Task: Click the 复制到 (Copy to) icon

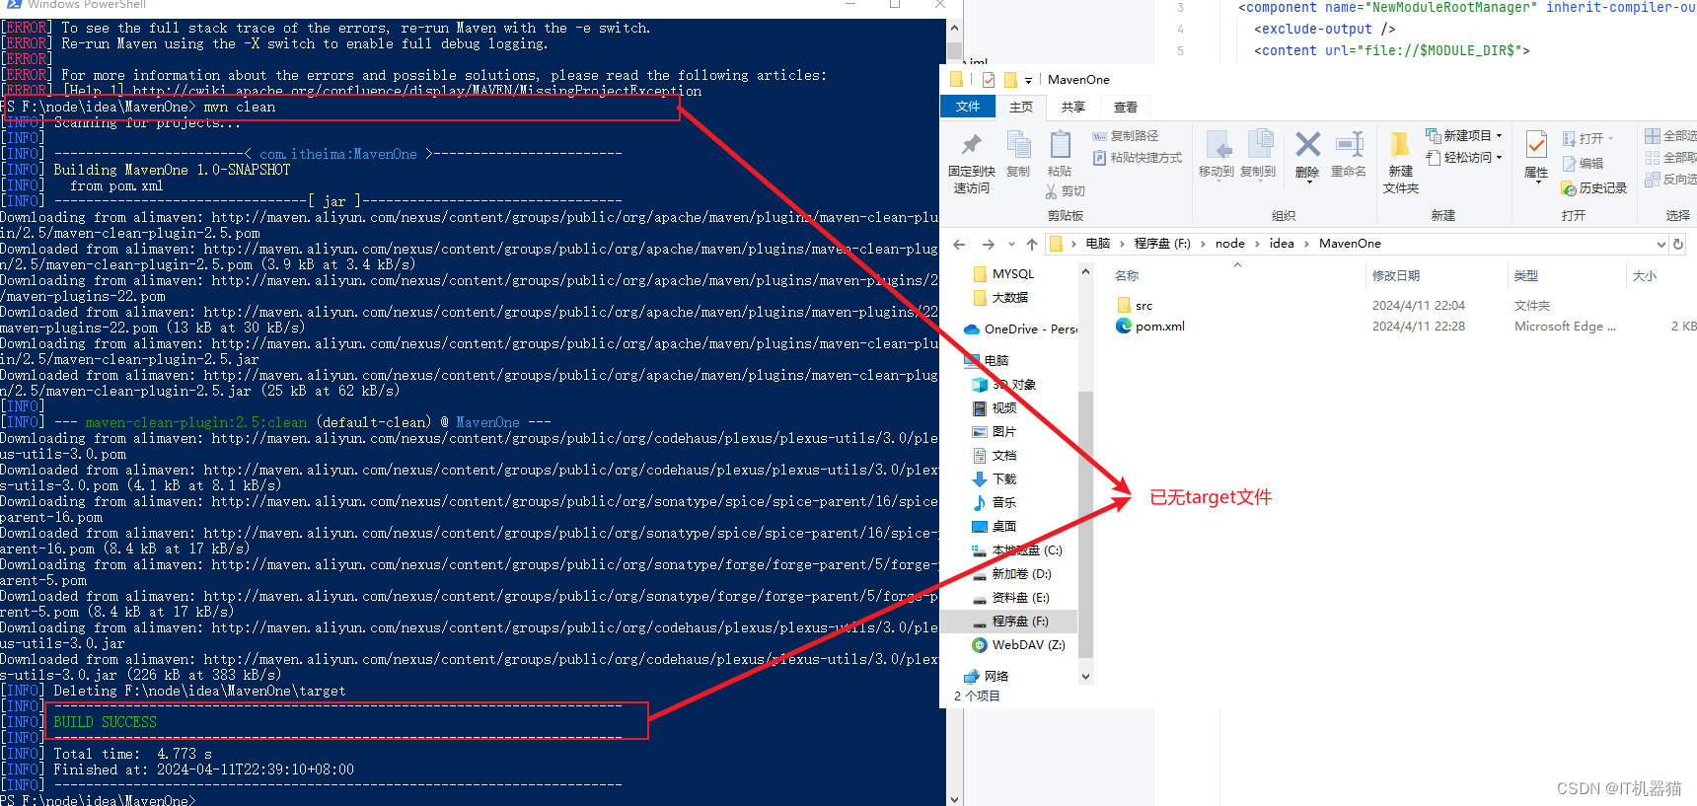Action: tap(1260, 144)
